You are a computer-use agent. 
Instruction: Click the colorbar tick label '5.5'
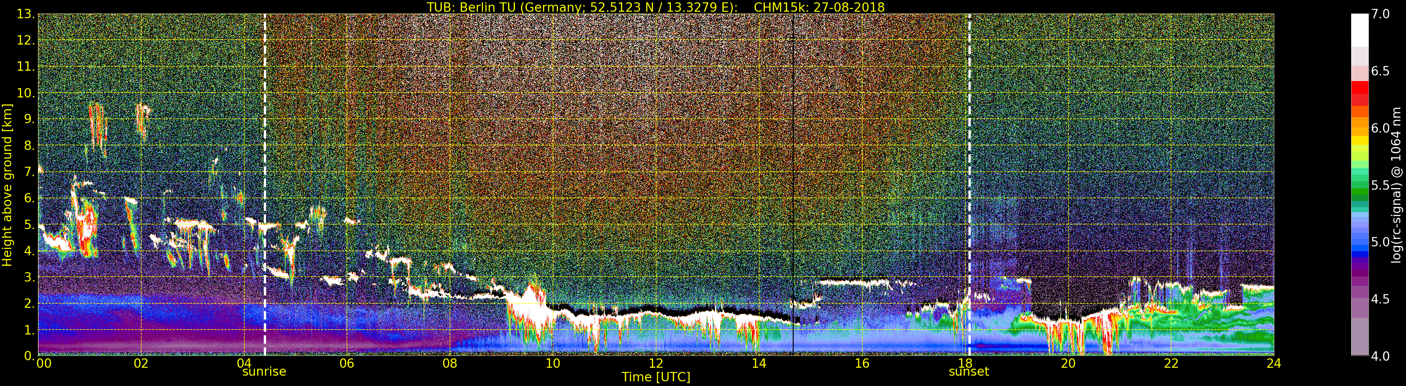[1380, 185]
